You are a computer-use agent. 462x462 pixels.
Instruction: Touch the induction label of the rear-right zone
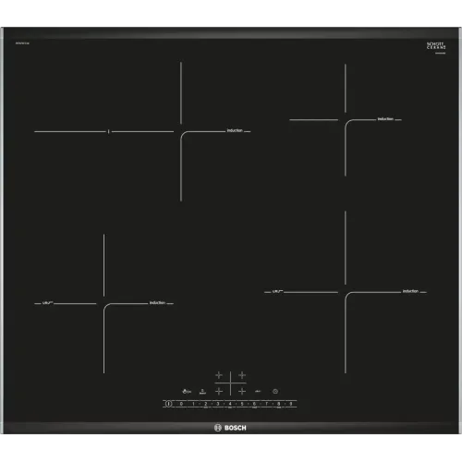click(385, 119)
